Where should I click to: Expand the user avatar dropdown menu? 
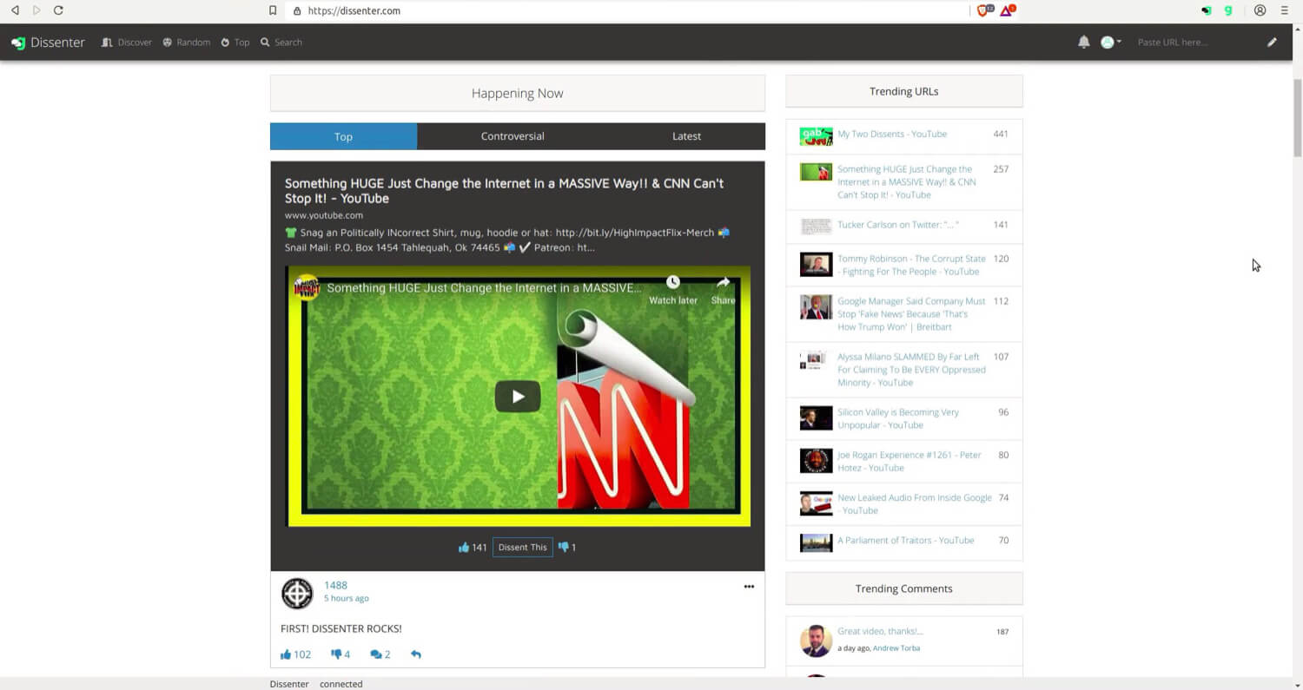click(1110, 42)
